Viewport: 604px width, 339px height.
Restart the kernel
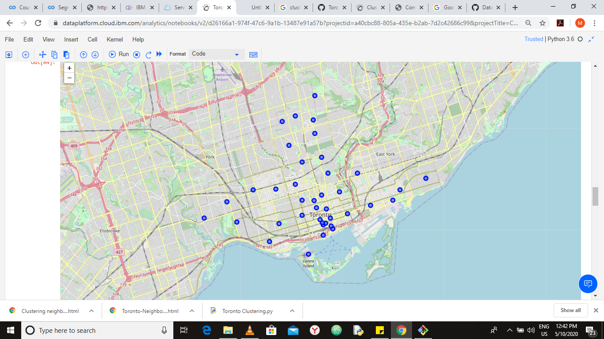click(148, 54)
